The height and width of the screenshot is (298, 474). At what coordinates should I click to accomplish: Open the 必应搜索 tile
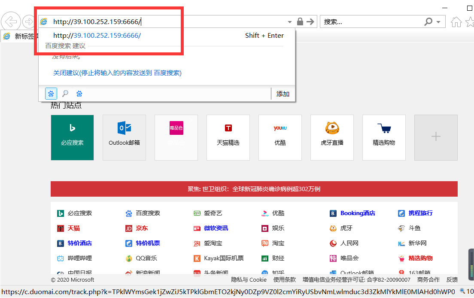[72, 137]
